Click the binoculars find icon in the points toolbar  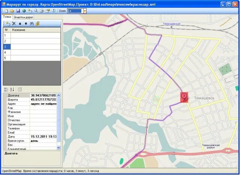(x=31, y=24)
